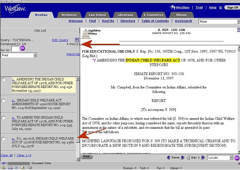Go to previous Term arrow

[x=168, y=157]
